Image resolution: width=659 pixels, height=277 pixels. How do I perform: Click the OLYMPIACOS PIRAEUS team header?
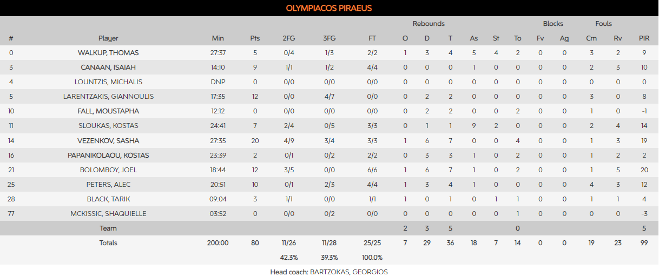click(x=329, y=8)
